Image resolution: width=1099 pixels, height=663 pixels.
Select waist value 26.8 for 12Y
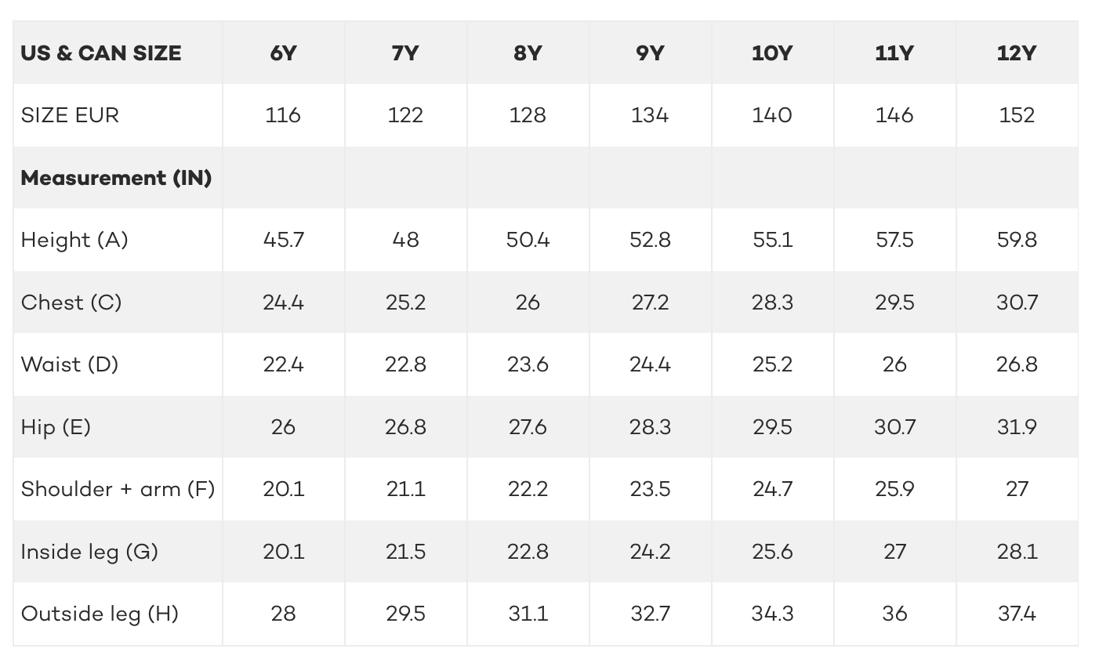(x=1016, y=364)
